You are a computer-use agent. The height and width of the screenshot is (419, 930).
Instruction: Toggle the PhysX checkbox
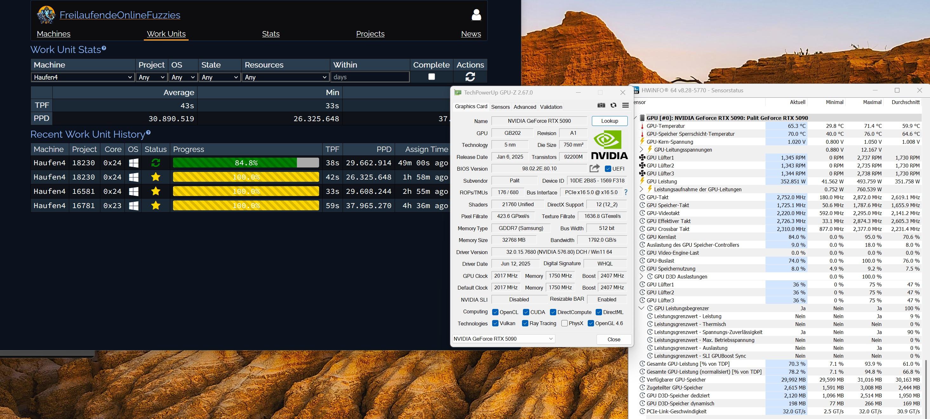click(x=565, y=324)
